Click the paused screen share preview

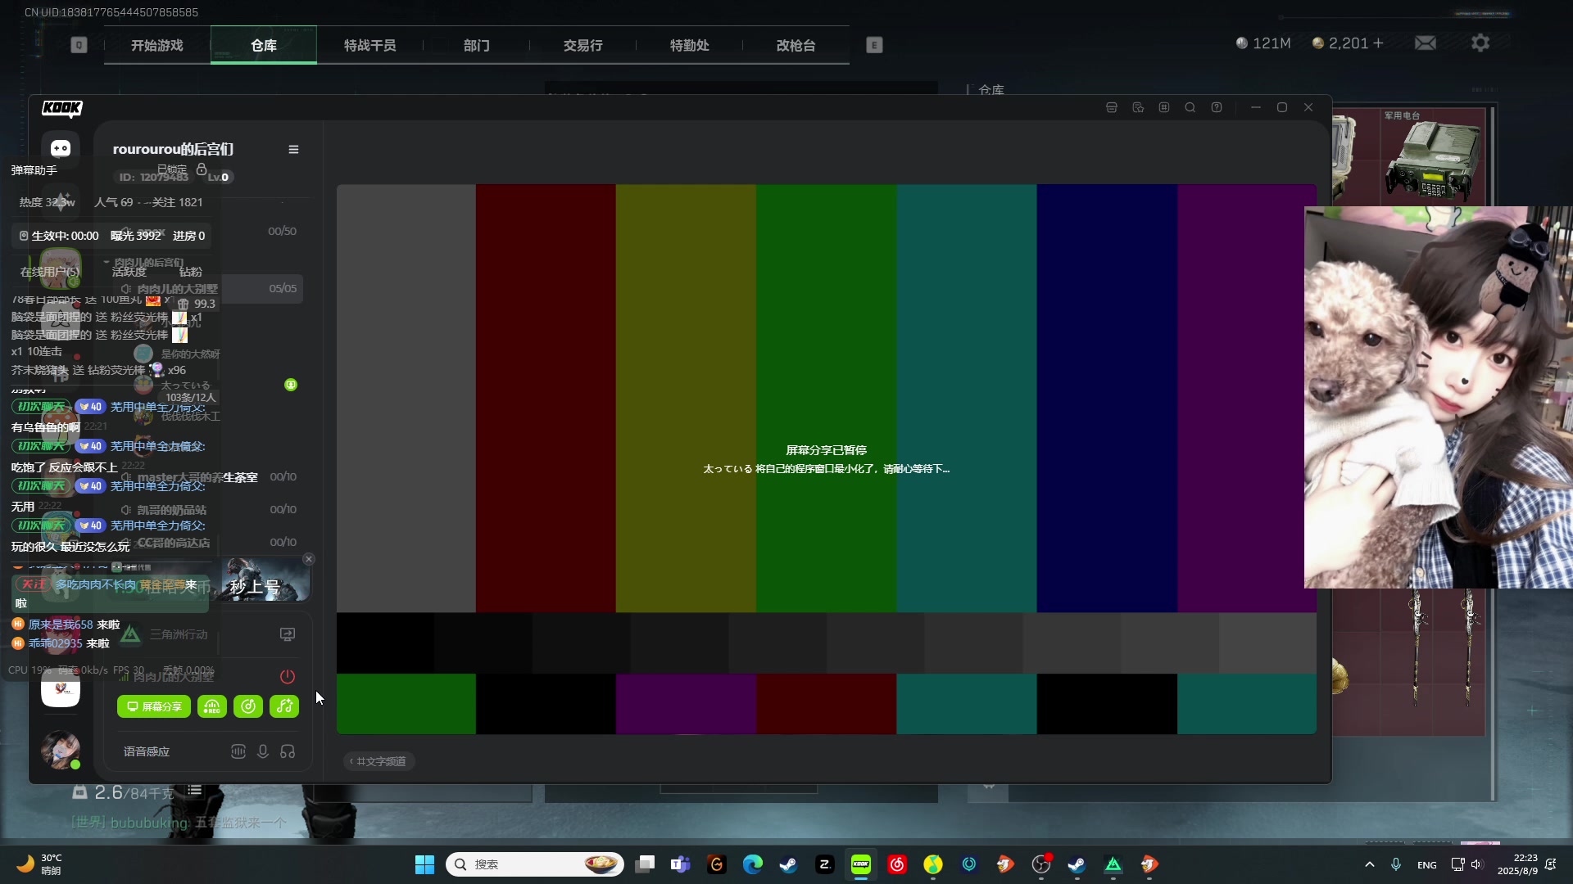(x=826, y=459)
